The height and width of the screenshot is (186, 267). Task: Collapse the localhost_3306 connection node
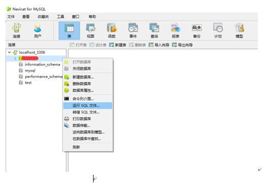10,52
